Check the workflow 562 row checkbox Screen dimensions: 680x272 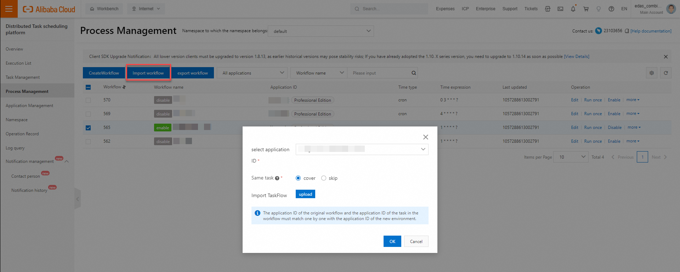88,142
